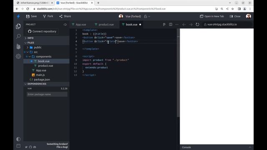267x150 pixels.
Task: Bookmark this page star icon
Action: click(233, 9)
